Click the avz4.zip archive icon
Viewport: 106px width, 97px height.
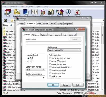4,46
